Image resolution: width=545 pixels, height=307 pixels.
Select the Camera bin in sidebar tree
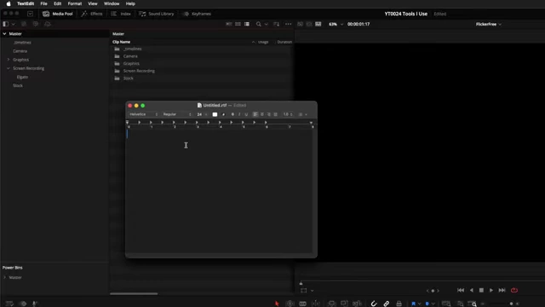20,51
